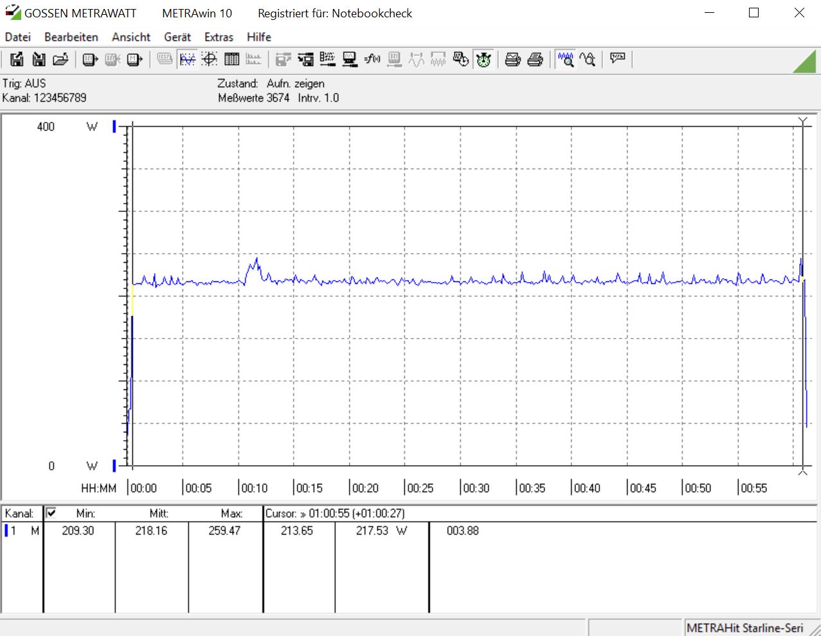Click the open folder icon
Screen dimensions: 821x636
pyautogui.click(x=61, y=60)
